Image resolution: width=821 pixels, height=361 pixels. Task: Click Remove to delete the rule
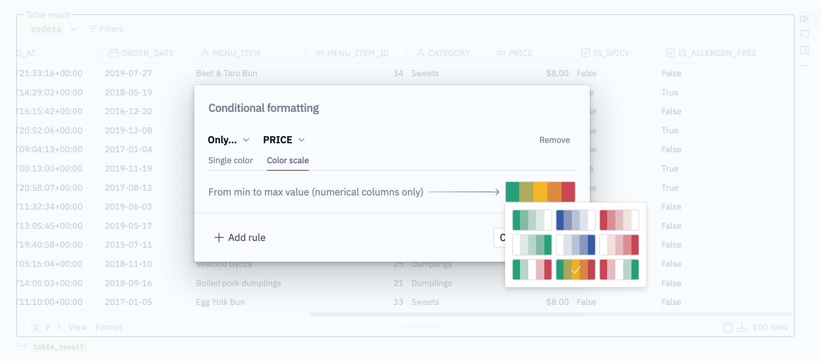(x=554, y=140)
